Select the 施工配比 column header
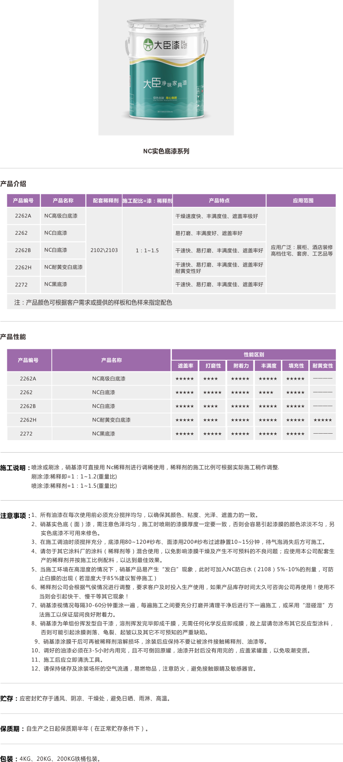The width and height of the screenshot is (343, 762). coord(147,200)
